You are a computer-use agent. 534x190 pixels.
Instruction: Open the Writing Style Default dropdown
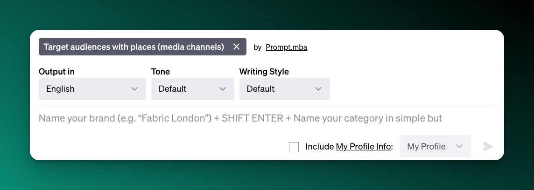[284, 89]
